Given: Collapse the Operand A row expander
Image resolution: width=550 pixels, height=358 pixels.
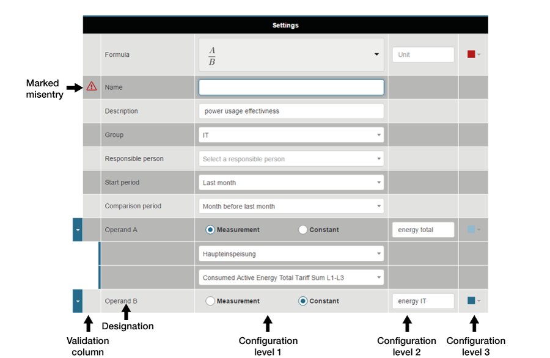Looking at the screenshot, I should [x=78, y=230].
